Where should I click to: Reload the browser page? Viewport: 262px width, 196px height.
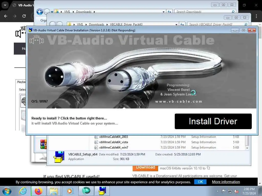pos(24,16)
